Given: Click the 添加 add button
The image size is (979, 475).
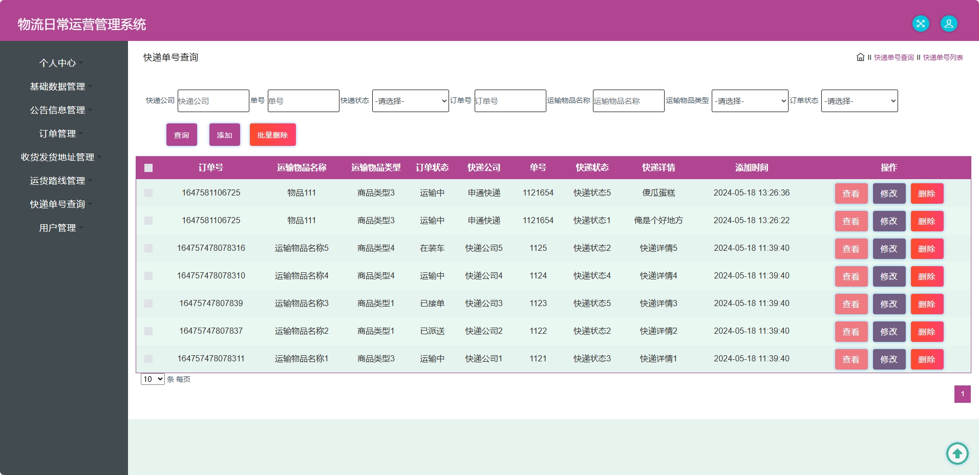Looking at the screenshot, I should coord(225,135).
